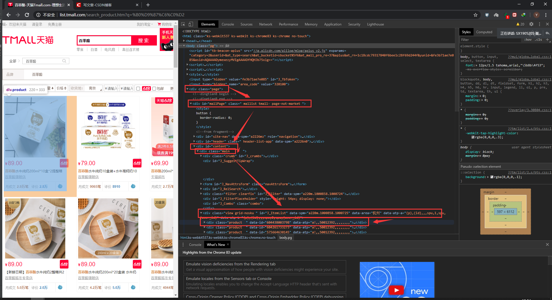The image size is (552, 300).
Task: Click the site info 不安全 icon
Action: [x=38, y=15]
